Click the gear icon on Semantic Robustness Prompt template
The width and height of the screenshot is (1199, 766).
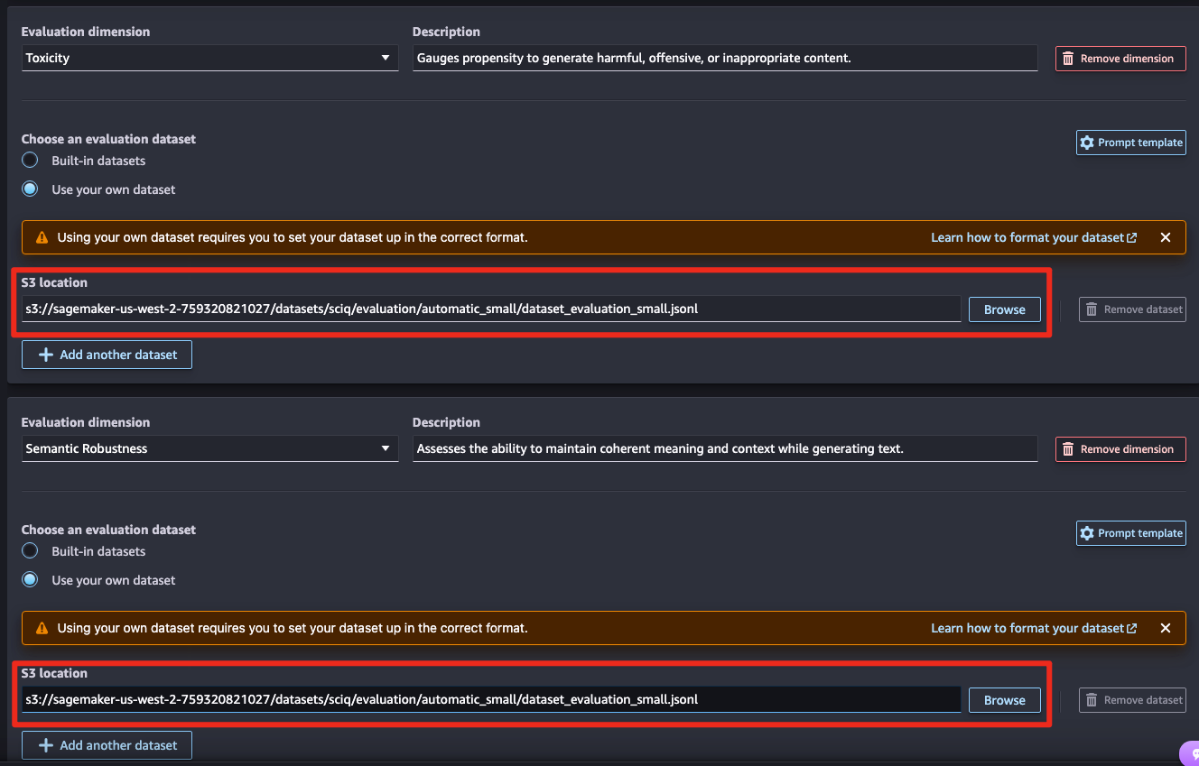point(1087,533)
